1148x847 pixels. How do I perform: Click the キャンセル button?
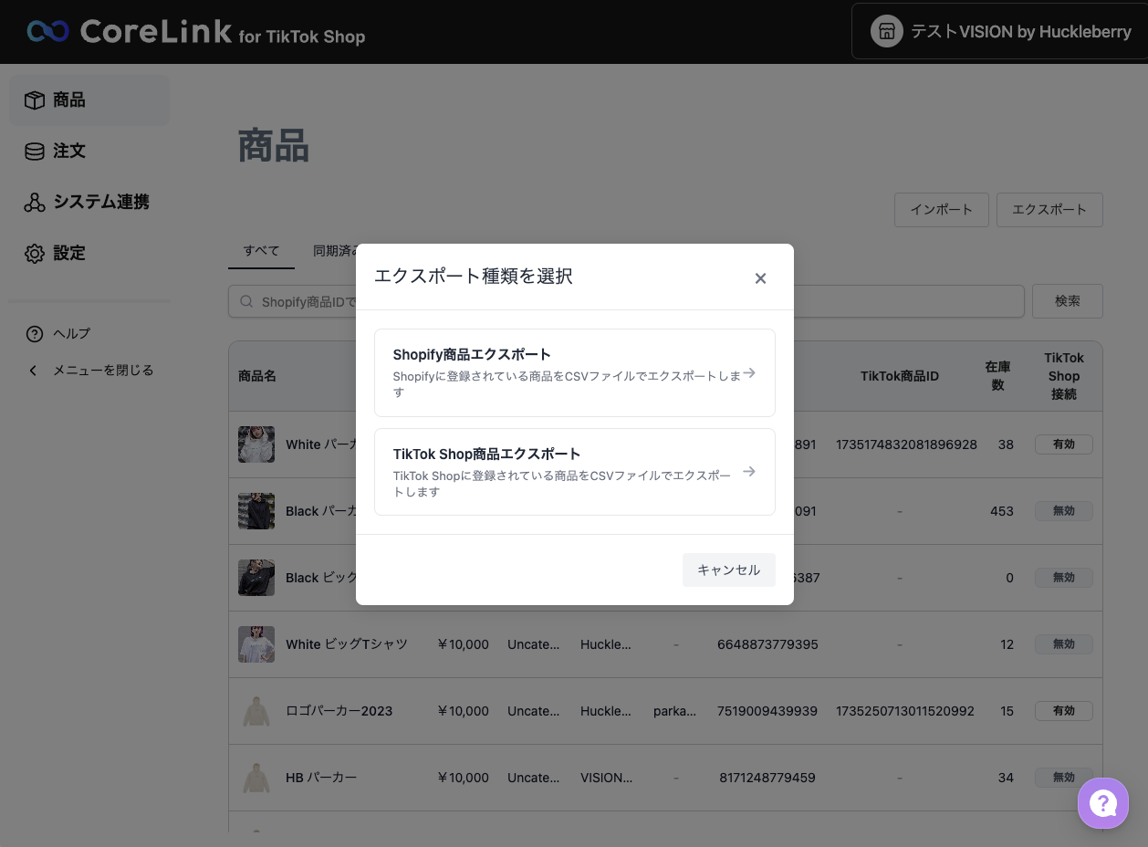tap(729, 570)
